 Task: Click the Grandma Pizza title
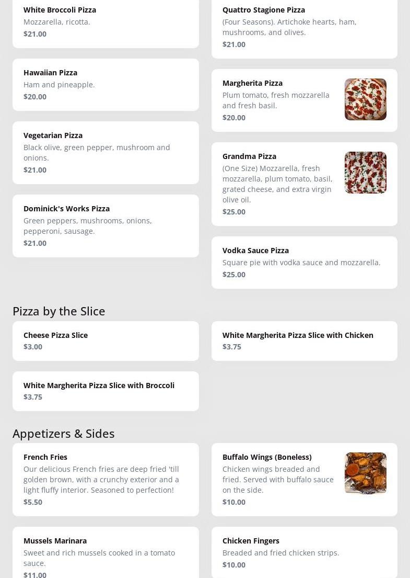pos(249,156)
